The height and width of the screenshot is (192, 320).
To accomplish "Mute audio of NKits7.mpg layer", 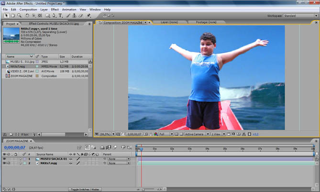I will click(x=8, y=163).
